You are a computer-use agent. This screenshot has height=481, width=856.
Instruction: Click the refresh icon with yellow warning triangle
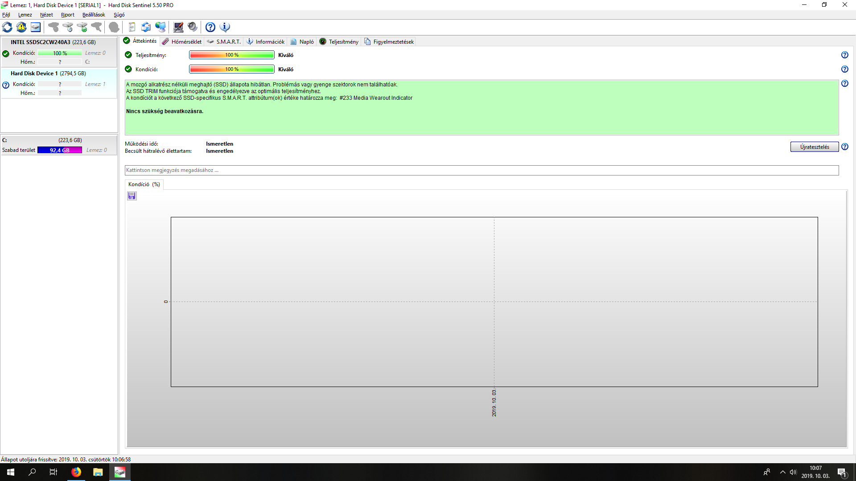pos(21,27)
